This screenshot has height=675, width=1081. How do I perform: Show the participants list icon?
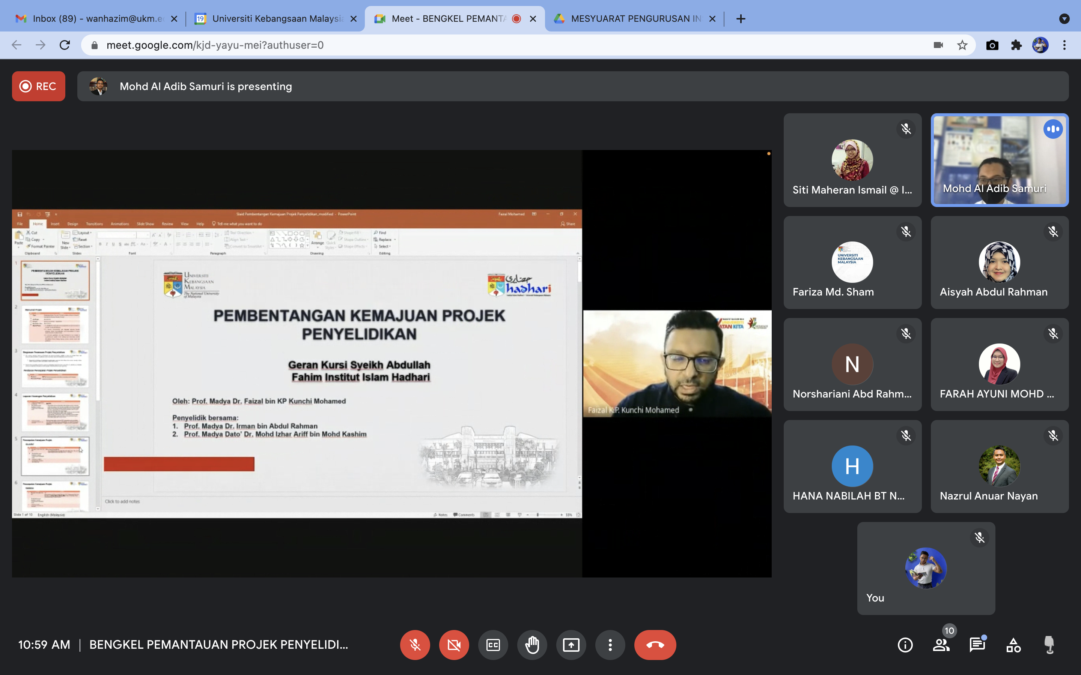coord(941,645)
